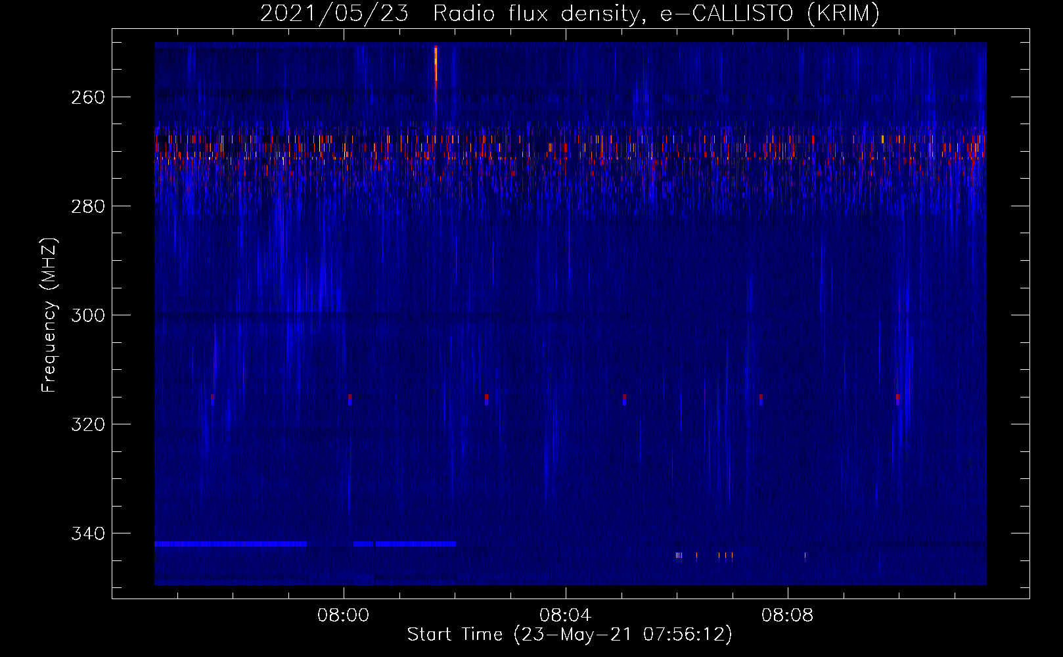Select the 260 frequency tick label
The height and width of the screenshot is (657, 1063).
87,97
